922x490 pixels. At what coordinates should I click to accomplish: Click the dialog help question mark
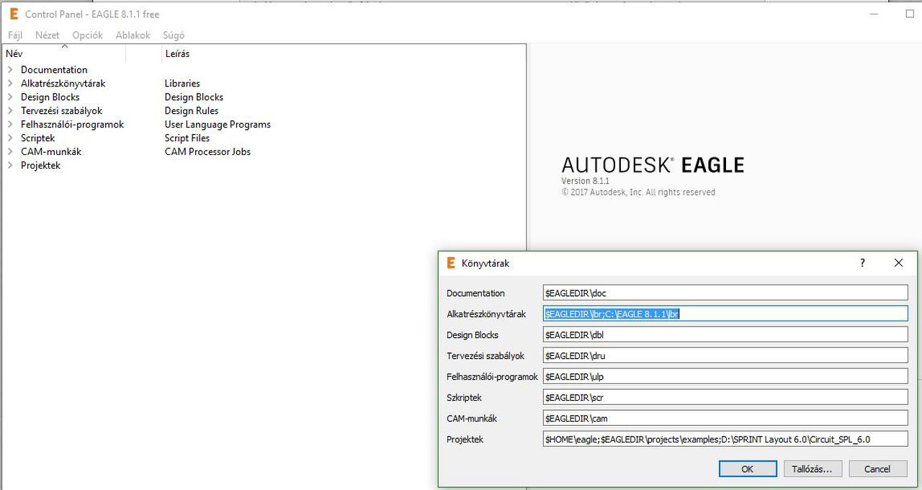[x=862, y=263]
